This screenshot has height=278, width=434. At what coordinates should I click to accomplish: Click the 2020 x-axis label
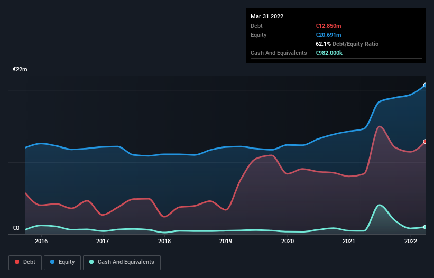(x=288, y=241)
